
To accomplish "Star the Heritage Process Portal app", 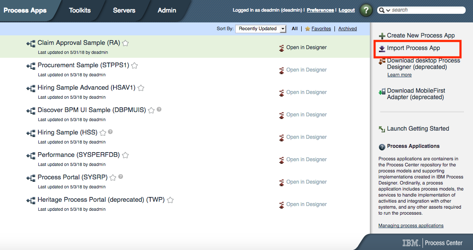I will tap(170, 200).
